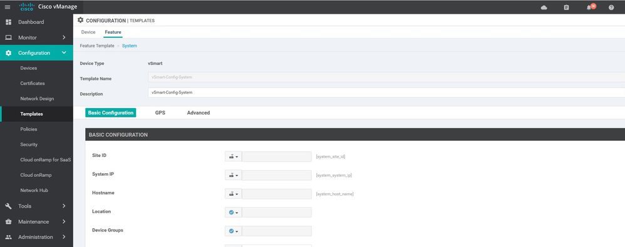Jump to Basic Configuration section
Viewport: 625px width, 247px height.
[111, 113]
